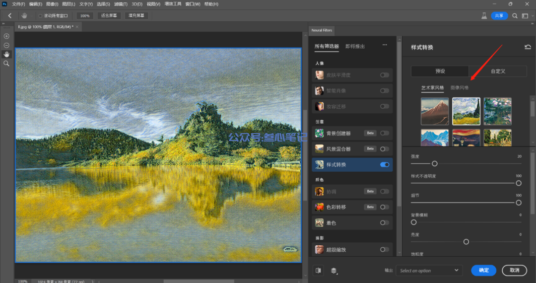Open the workspace layout icon
The width and height of the screenshot is (536, 283).
525,16
